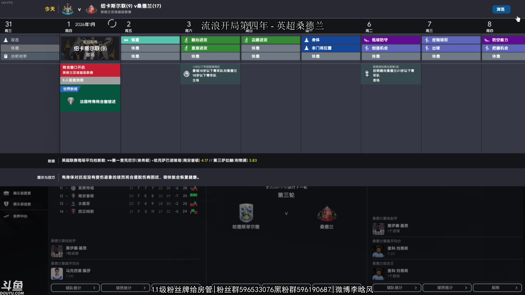Open 莫伊塞·基恩 portrait with 1个进球
The width and height of the screenshot is (525, 295).
[378, 229]
